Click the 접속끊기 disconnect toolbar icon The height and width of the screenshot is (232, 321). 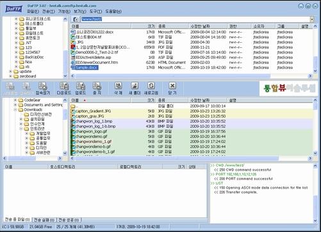coord(42,88)
